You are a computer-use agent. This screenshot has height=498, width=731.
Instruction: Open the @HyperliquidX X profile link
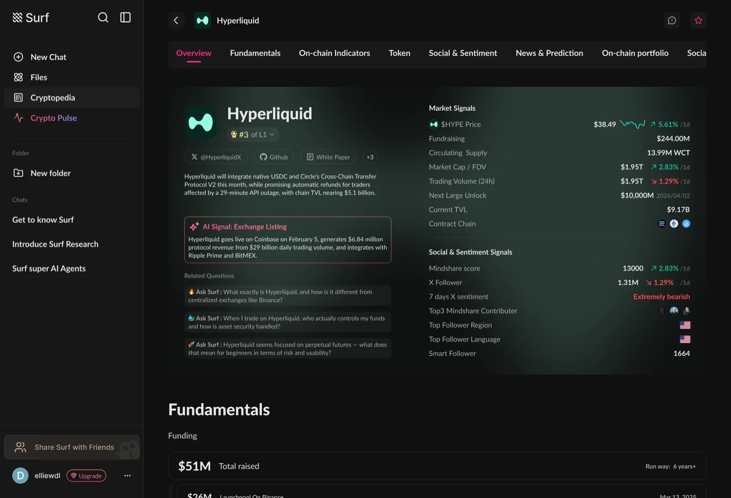(x=216, y=157)
